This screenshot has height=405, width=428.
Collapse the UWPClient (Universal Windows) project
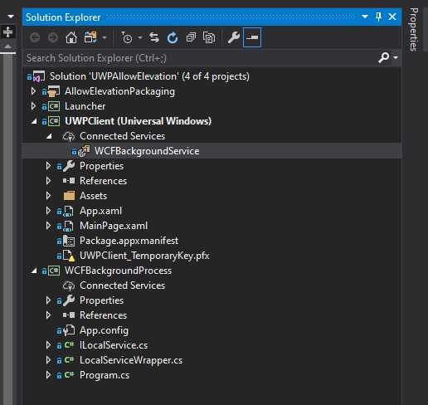tap(34, 121)
